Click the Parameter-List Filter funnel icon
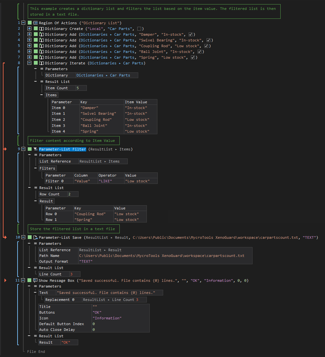This screenshot has height=357, width=325. coord(35,149)
